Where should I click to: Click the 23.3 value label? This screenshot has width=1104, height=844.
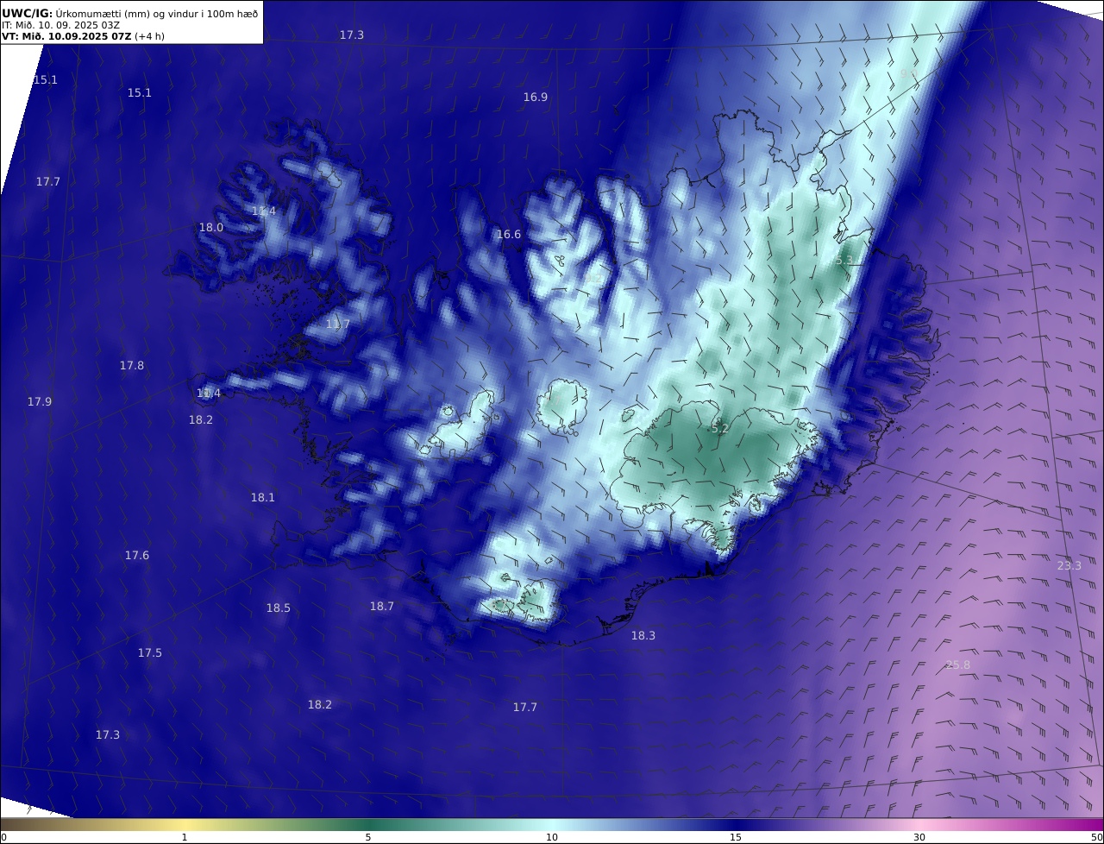tap(1069, 566)
